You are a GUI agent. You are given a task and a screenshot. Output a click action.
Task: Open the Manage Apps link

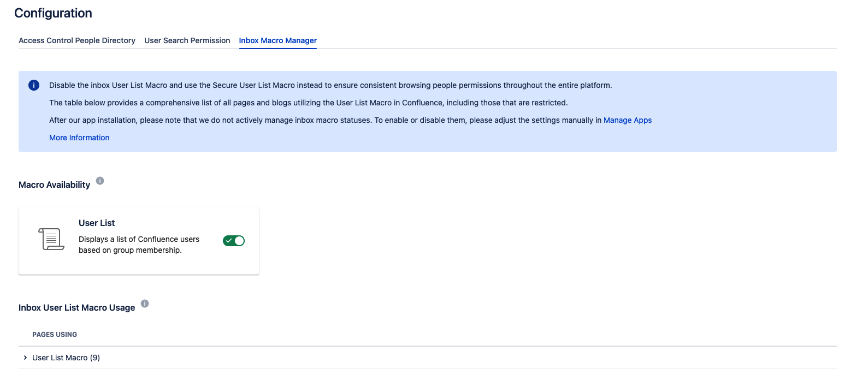627,120
